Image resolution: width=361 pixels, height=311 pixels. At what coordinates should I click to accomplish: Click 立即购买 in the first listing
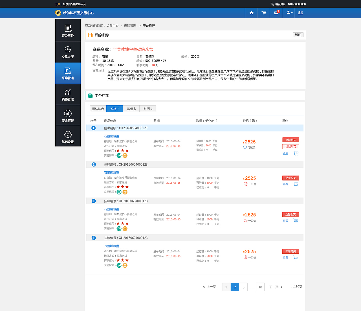pyautogui.click(x=291, y=140)
